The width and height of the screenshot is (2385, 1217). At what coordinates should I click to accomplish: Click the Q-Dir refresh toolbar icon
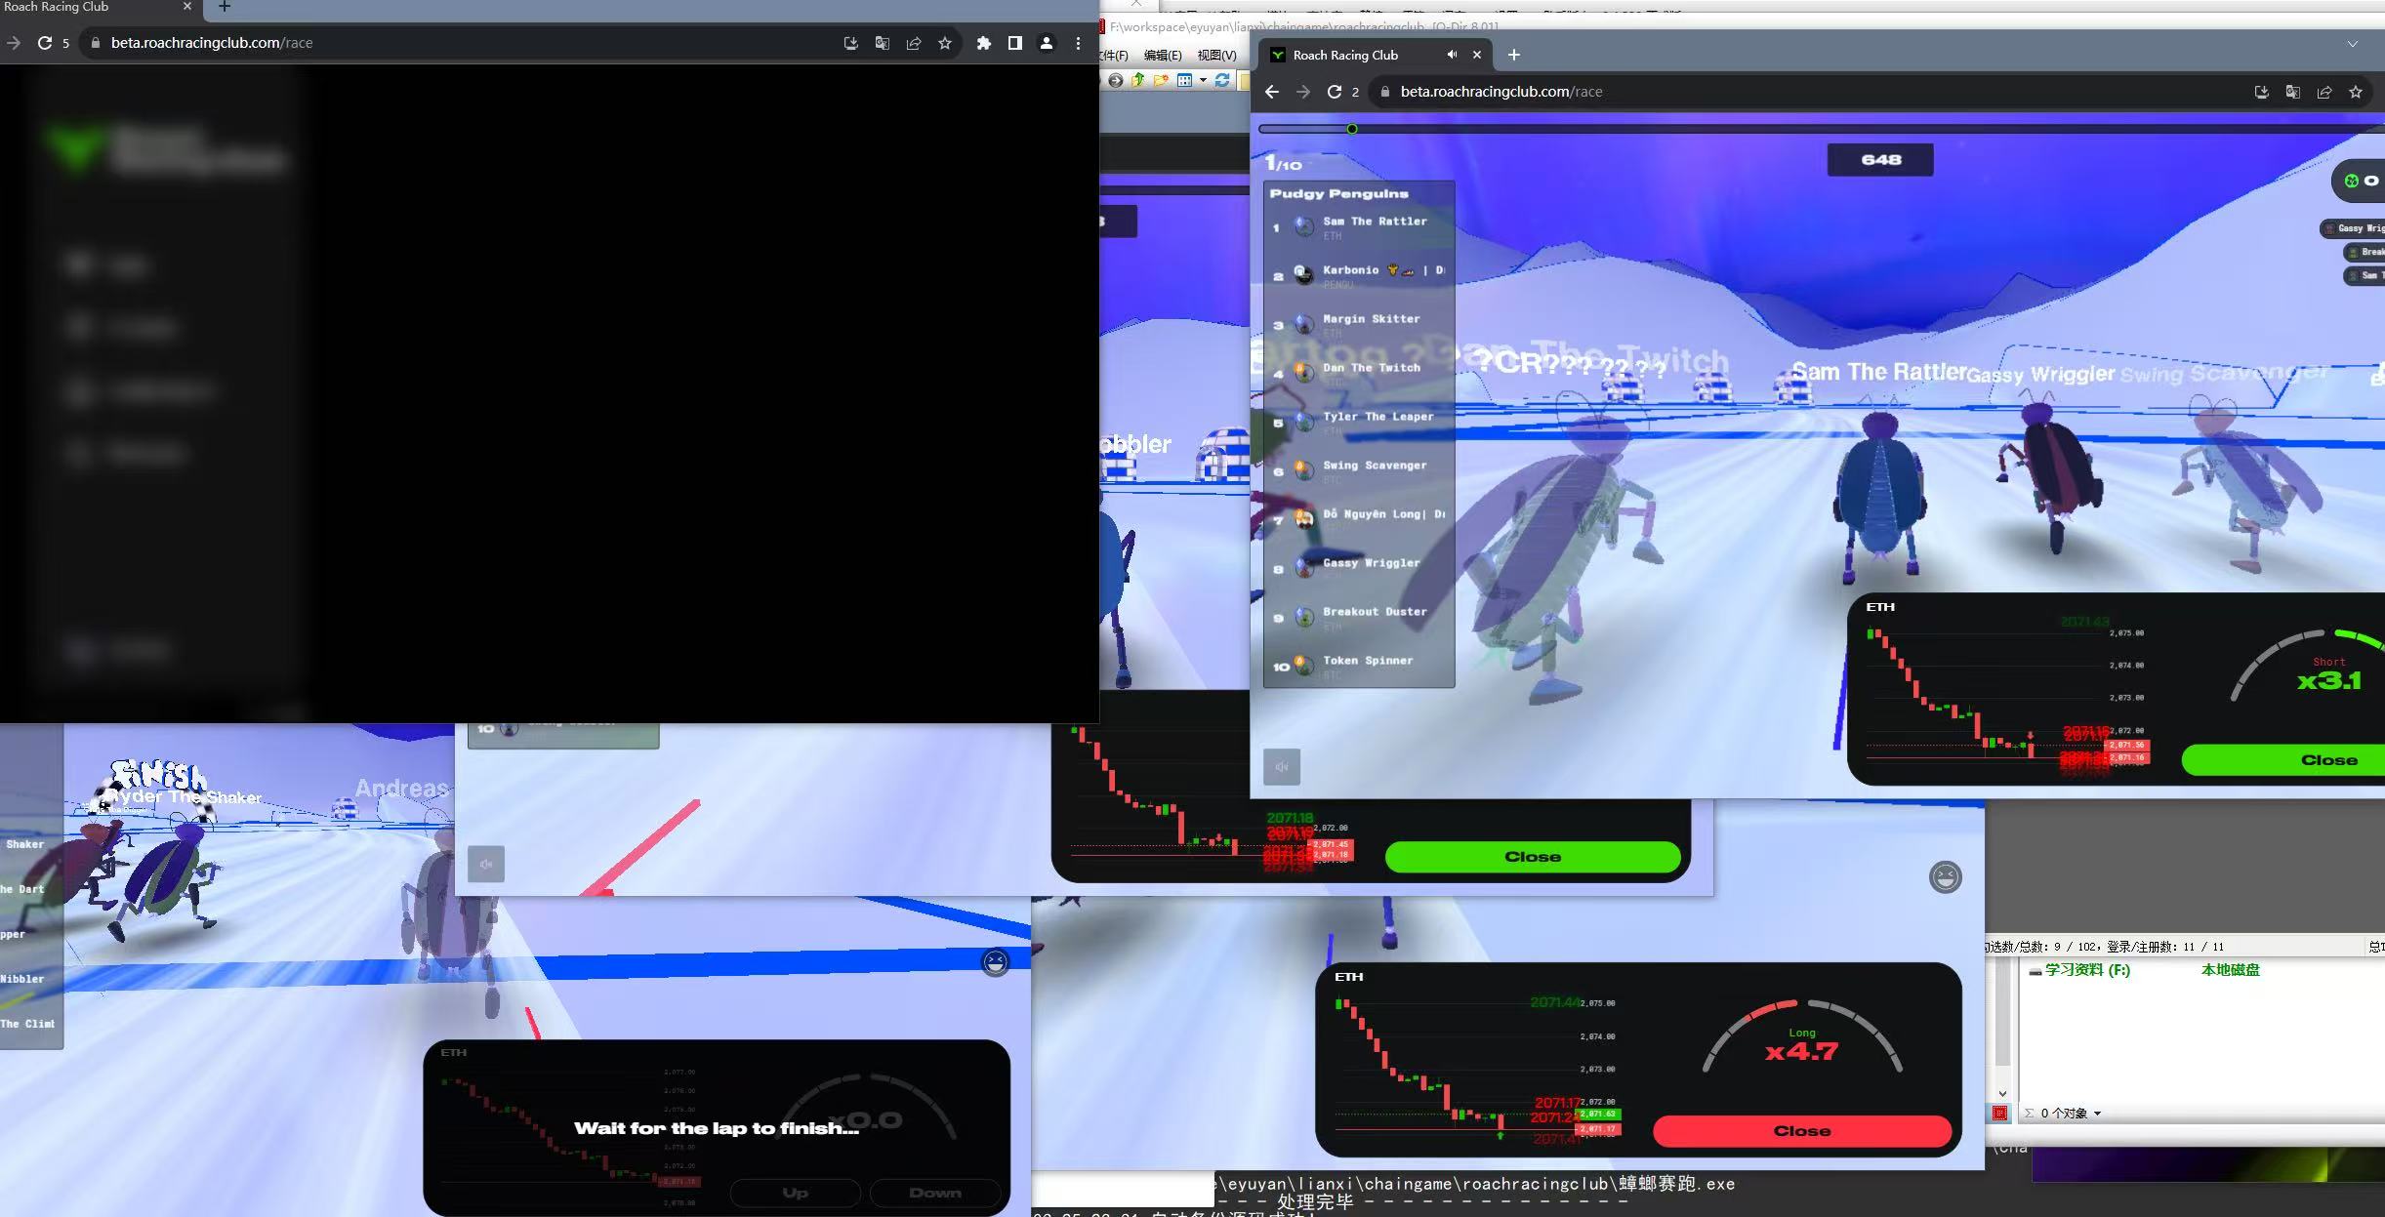coord(1222,81)
